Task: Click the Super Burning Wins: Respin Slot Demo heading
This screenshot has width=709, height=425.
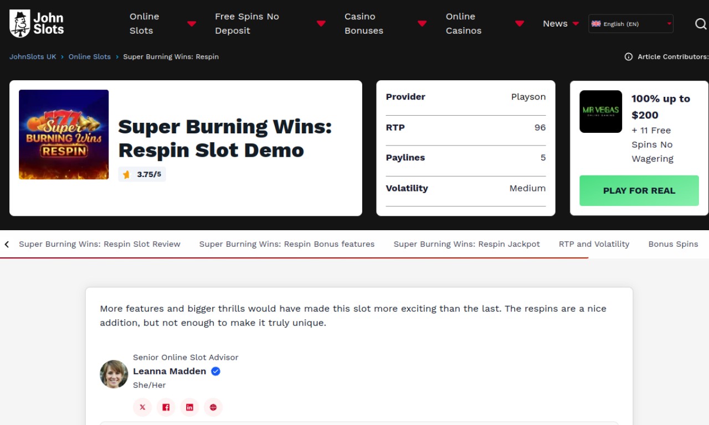Action: coord(225,138)
